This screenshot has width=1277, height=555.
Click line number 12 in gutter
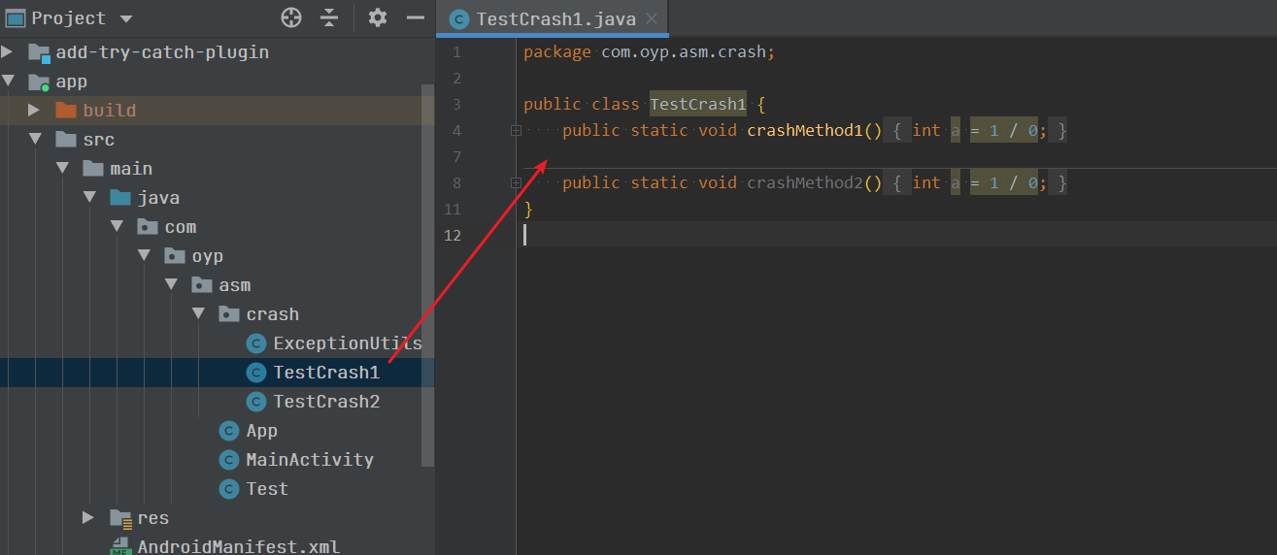[x=453, y=235]
